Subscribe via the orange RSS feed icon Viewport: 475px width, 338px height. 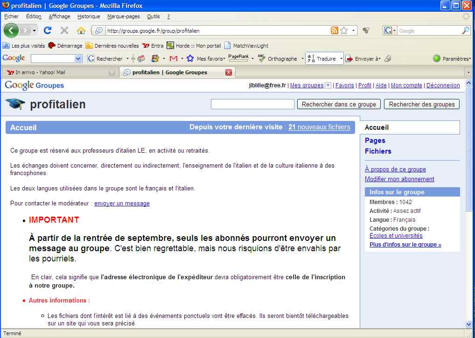click(335, 30)
